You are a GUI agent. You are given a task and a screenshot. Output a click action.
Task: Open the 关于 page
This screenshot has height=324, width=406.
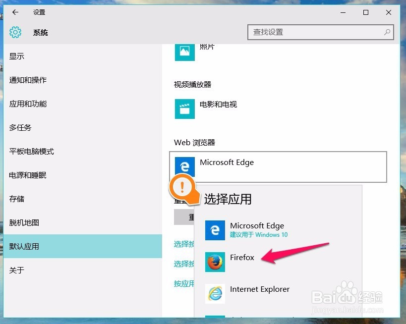tap(83, 270)
